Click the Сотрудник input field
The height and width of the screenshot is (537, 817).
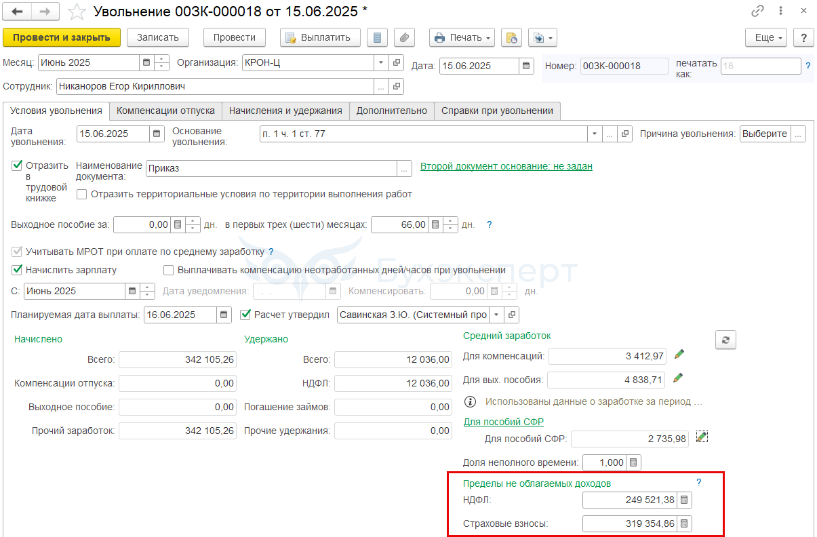(x=214, y=87)
